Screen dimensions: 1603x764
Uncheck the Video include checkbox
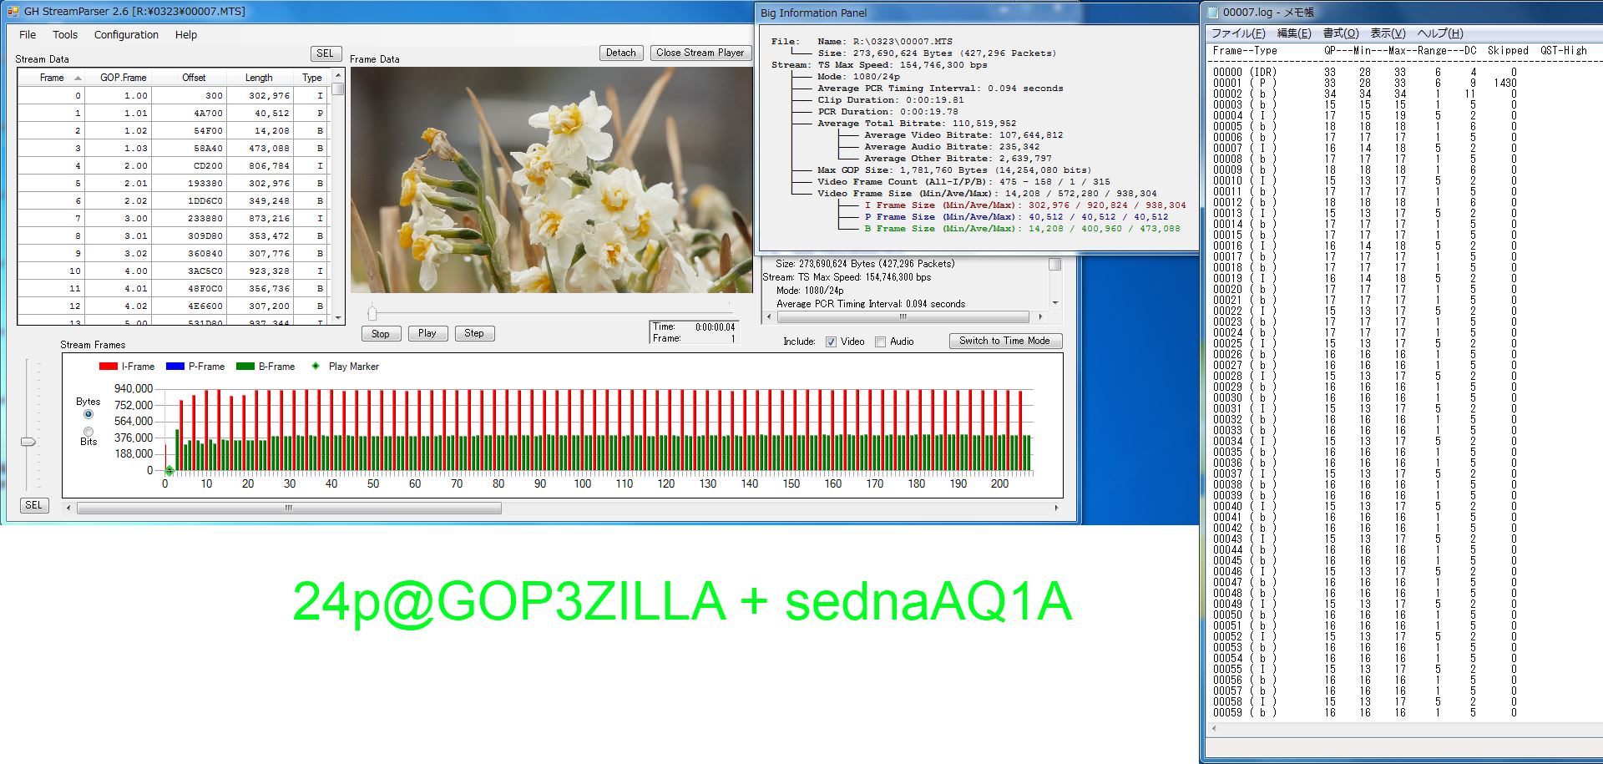[x=831, y=342]
